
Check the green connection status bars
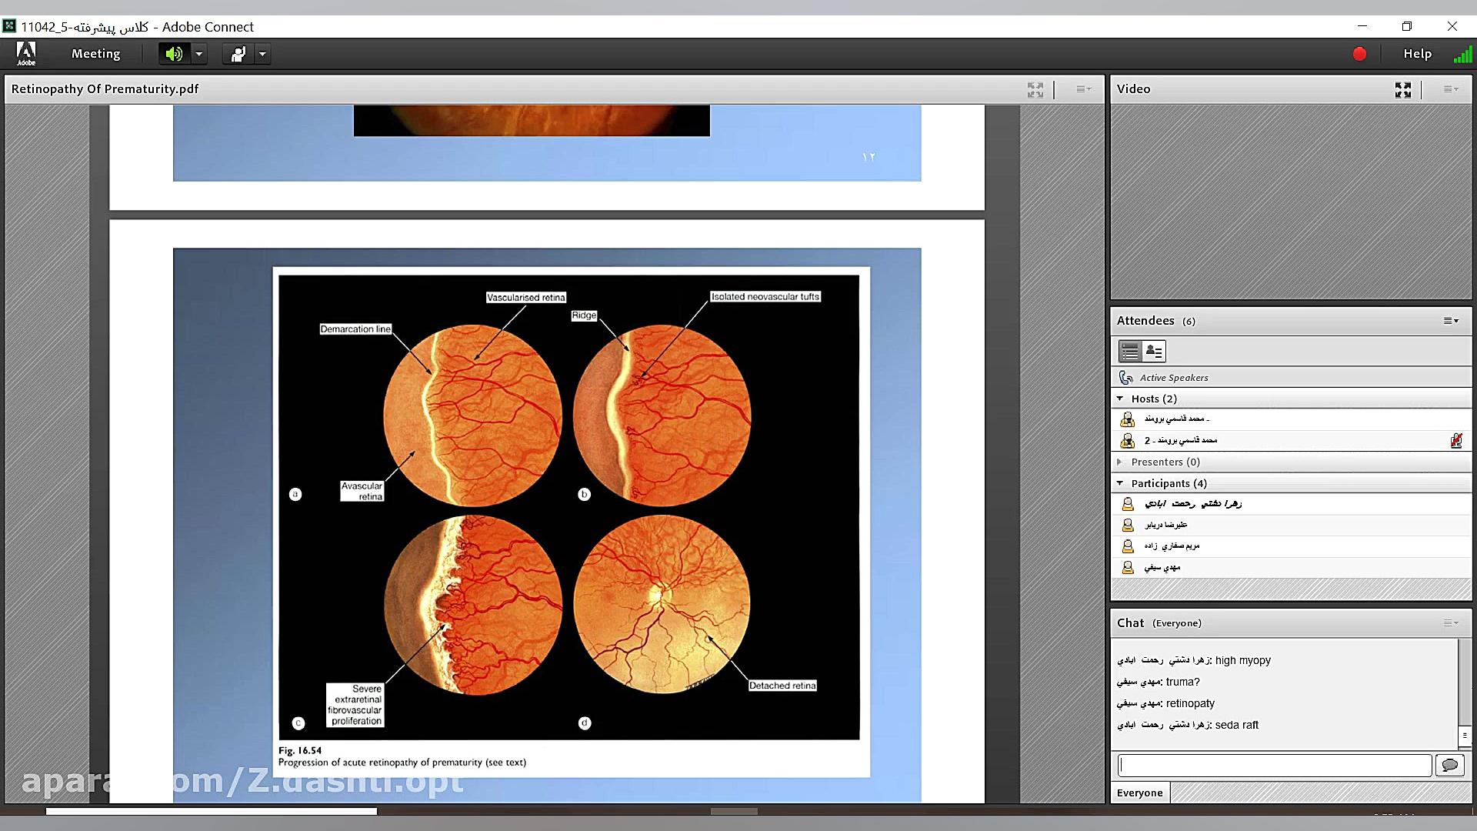click(1462, 55)
